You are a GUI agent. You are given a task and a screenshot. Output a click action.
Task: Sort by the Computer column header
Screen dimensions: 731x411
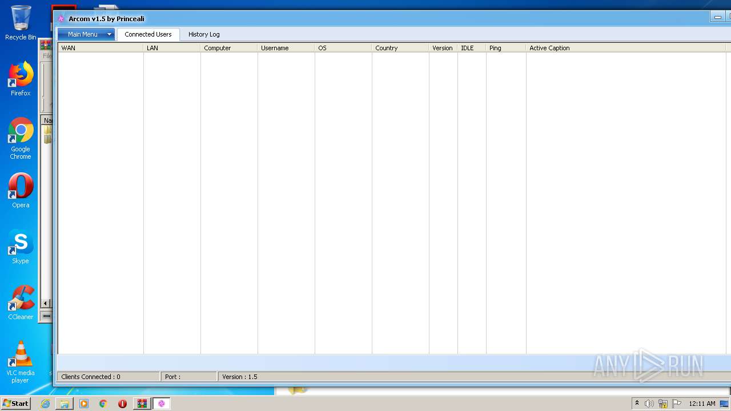(229, 48)
